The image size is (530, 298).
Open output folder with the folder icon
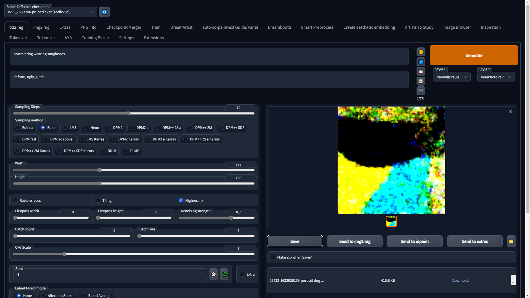click(511, 241)
